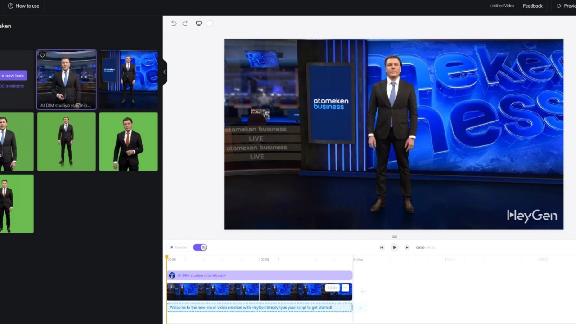This screenshot has height=324, width=576.
Task: Adjust the timeline panel height handle
Action: (x=395, y=237)
